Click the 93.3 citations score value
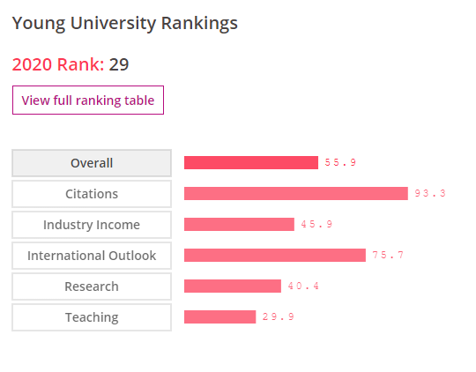Viewport: 476px width, 372px height. [x=430, y=193]
